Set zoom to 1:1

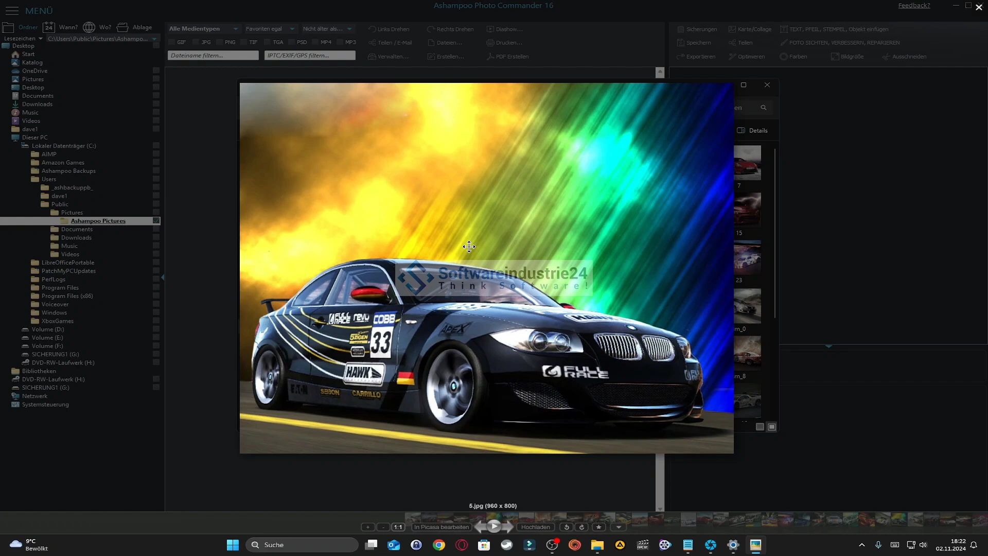tap(398, 527)
